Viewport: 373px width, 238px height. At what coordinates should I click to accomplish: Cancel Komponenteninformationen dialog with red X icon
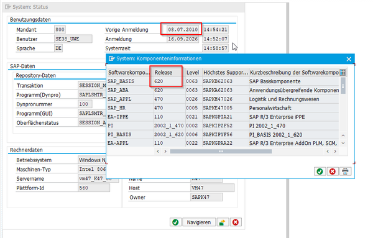pyautogui.click(x=333, y=172)
